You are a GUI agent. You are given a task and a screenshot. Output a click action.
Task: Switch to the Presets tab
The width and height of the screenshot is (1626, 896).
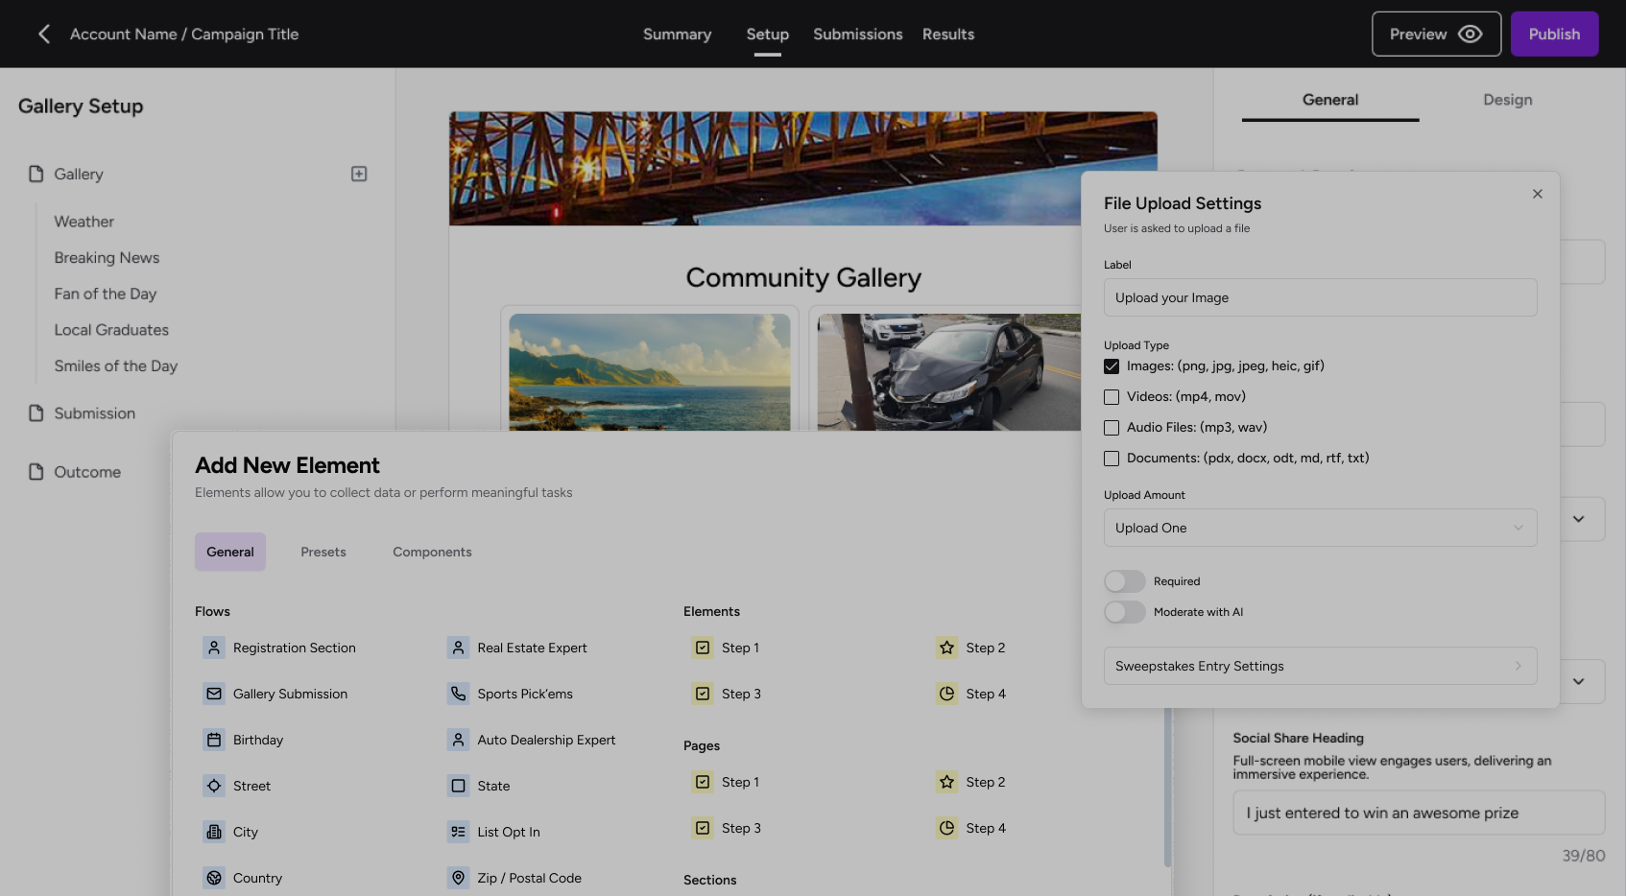(x=323, y=552)
